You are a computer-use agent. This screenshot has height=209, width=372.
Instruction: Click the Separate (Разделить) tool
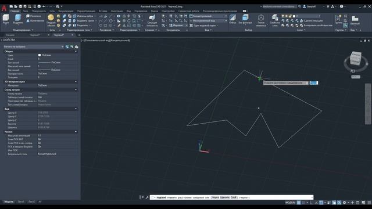coord(81,25)
